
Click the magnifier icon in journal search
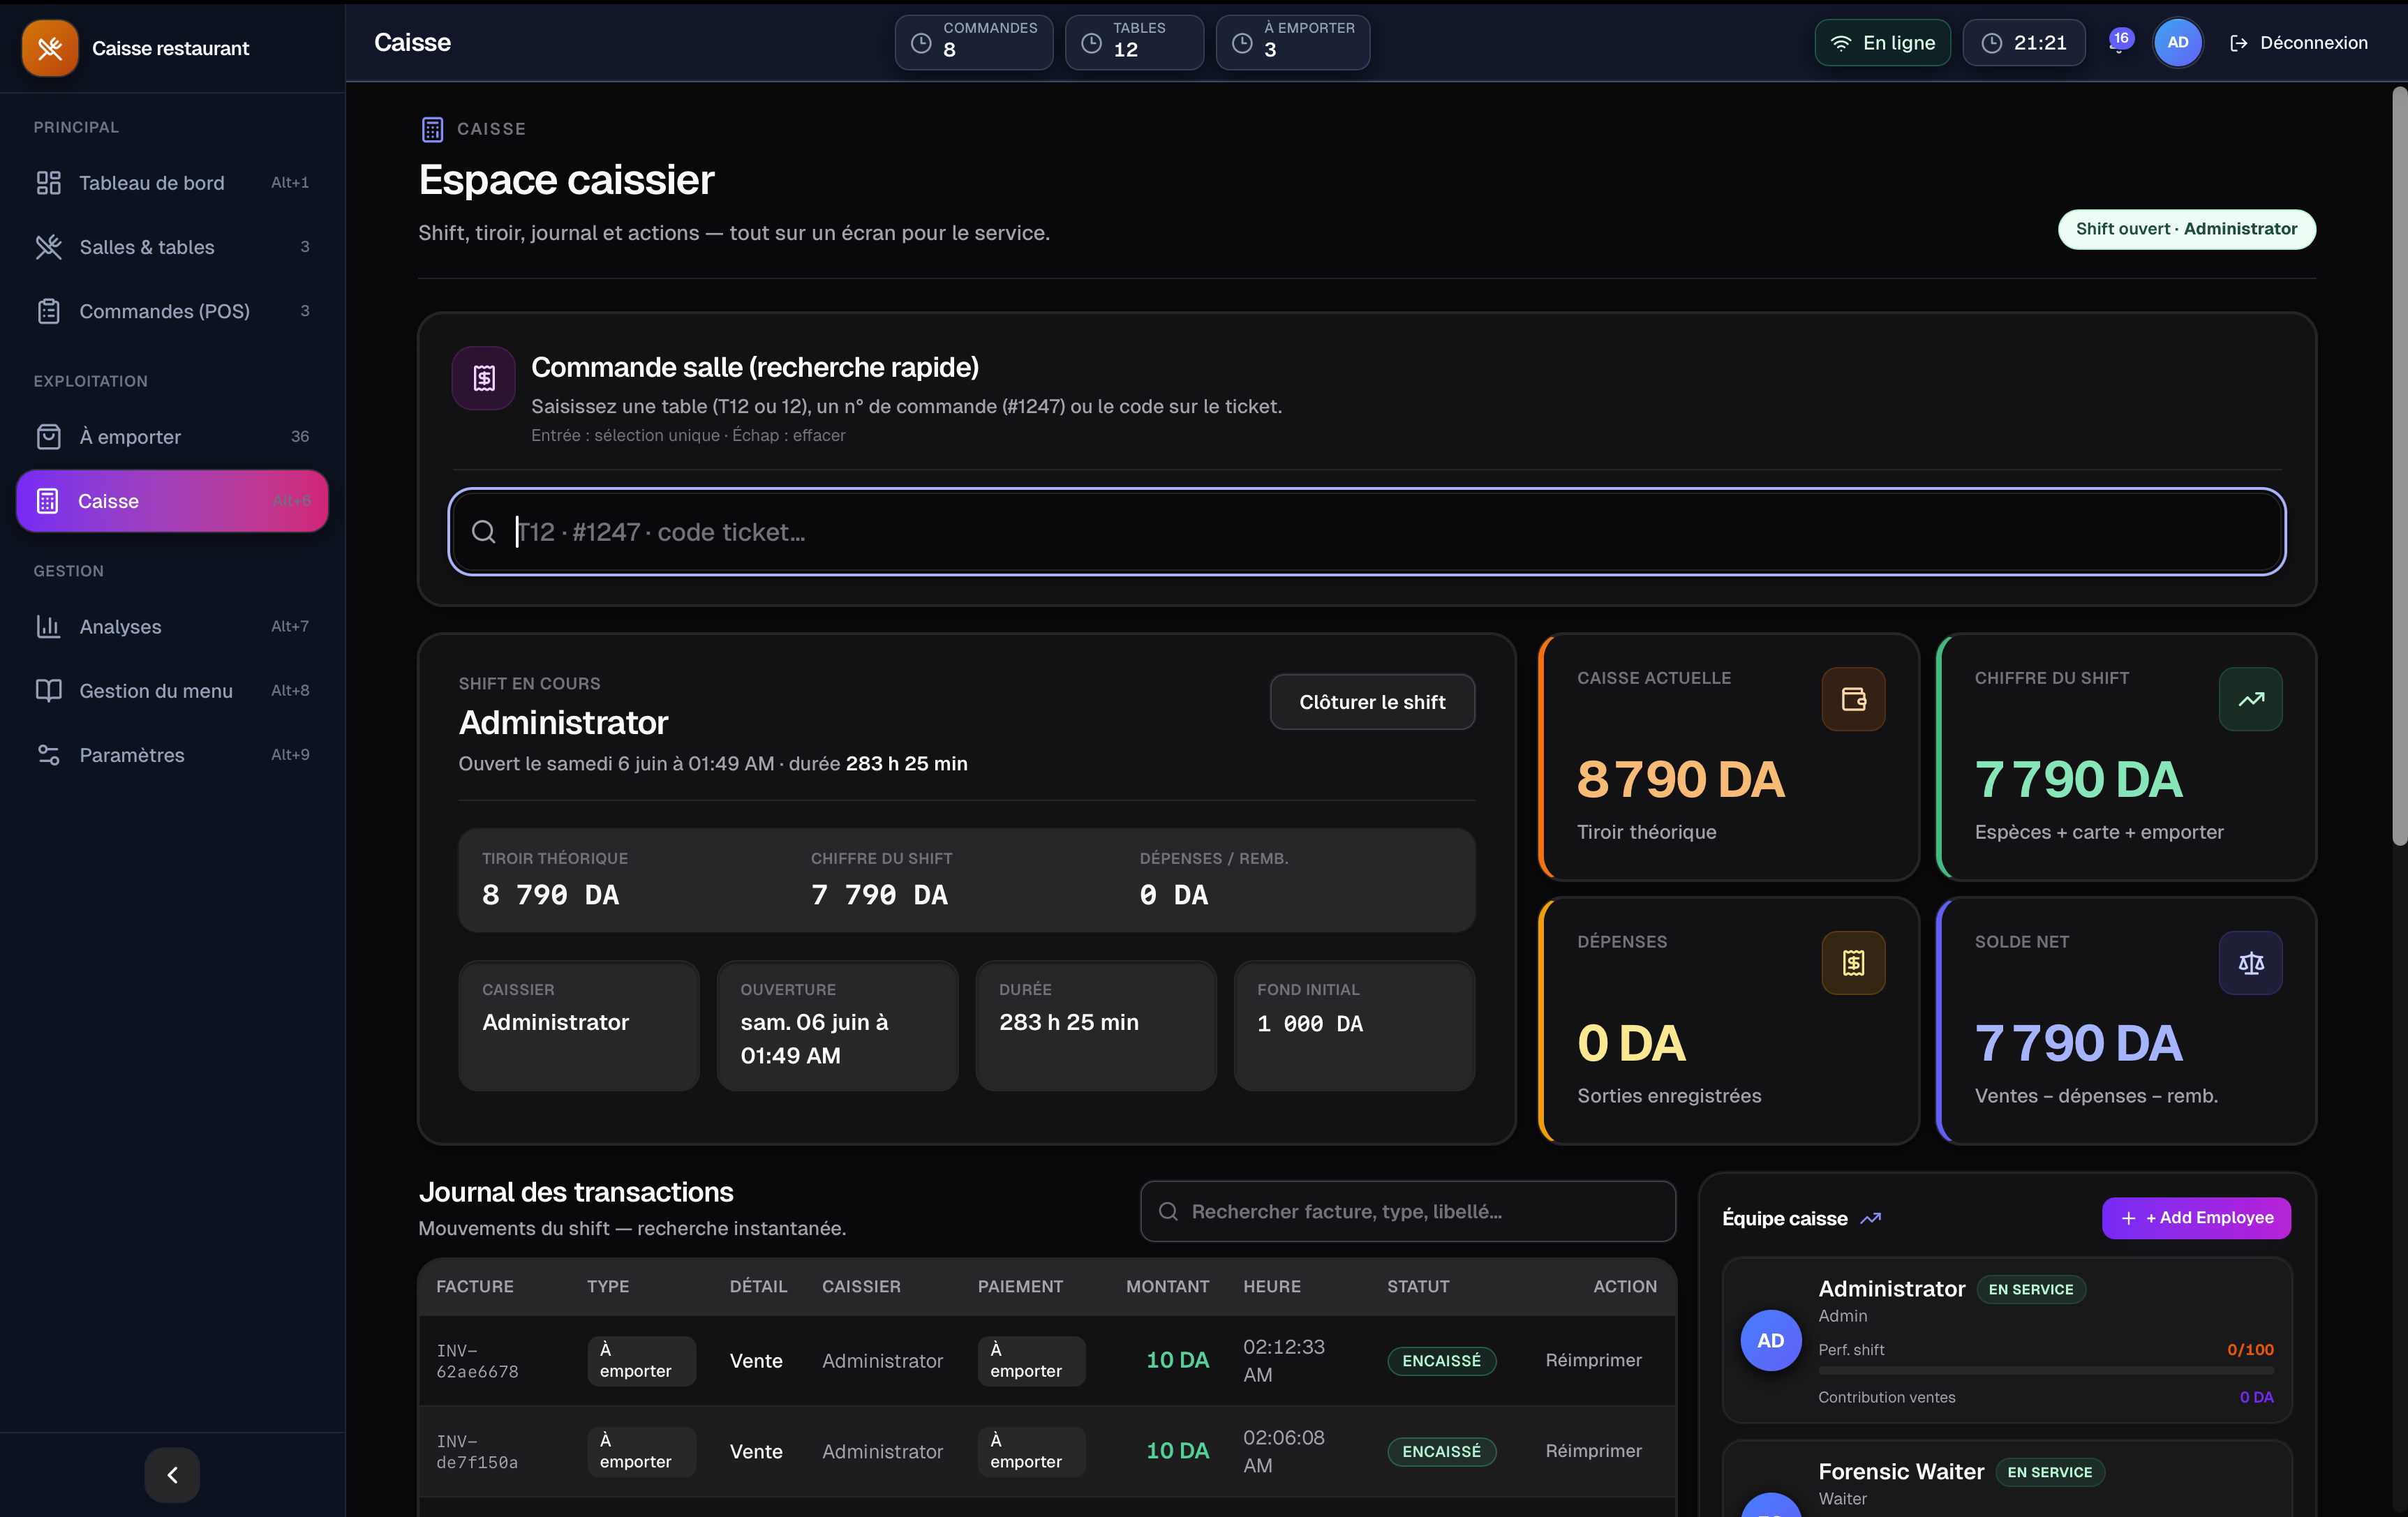click(x=1168, y=1212)
